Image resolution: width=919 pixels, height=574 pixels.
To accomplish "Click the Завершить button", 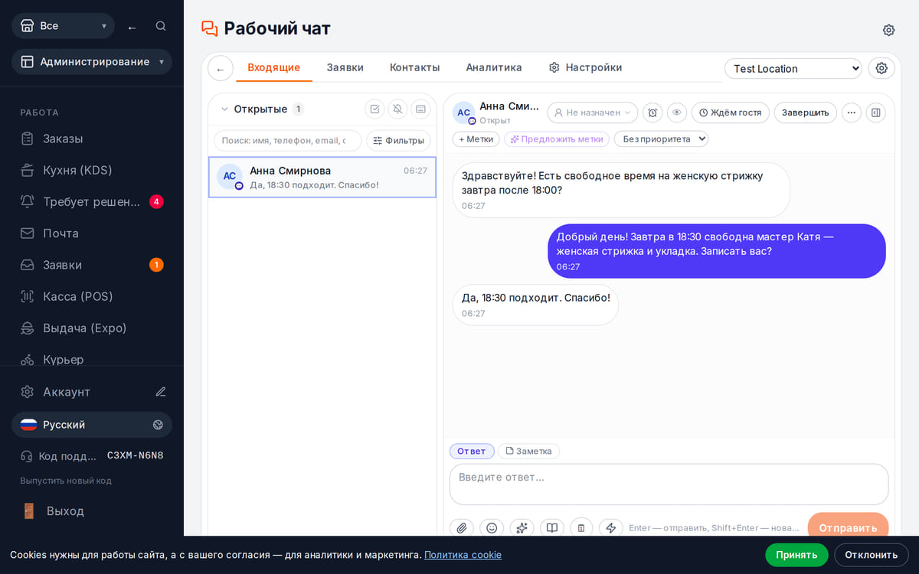I will [x=806, y=113].
